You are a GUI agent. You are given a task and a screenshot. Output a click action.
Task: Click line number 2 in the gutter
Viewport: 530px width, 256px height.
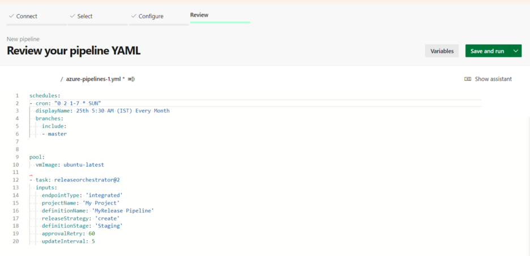tap(17, 103)
